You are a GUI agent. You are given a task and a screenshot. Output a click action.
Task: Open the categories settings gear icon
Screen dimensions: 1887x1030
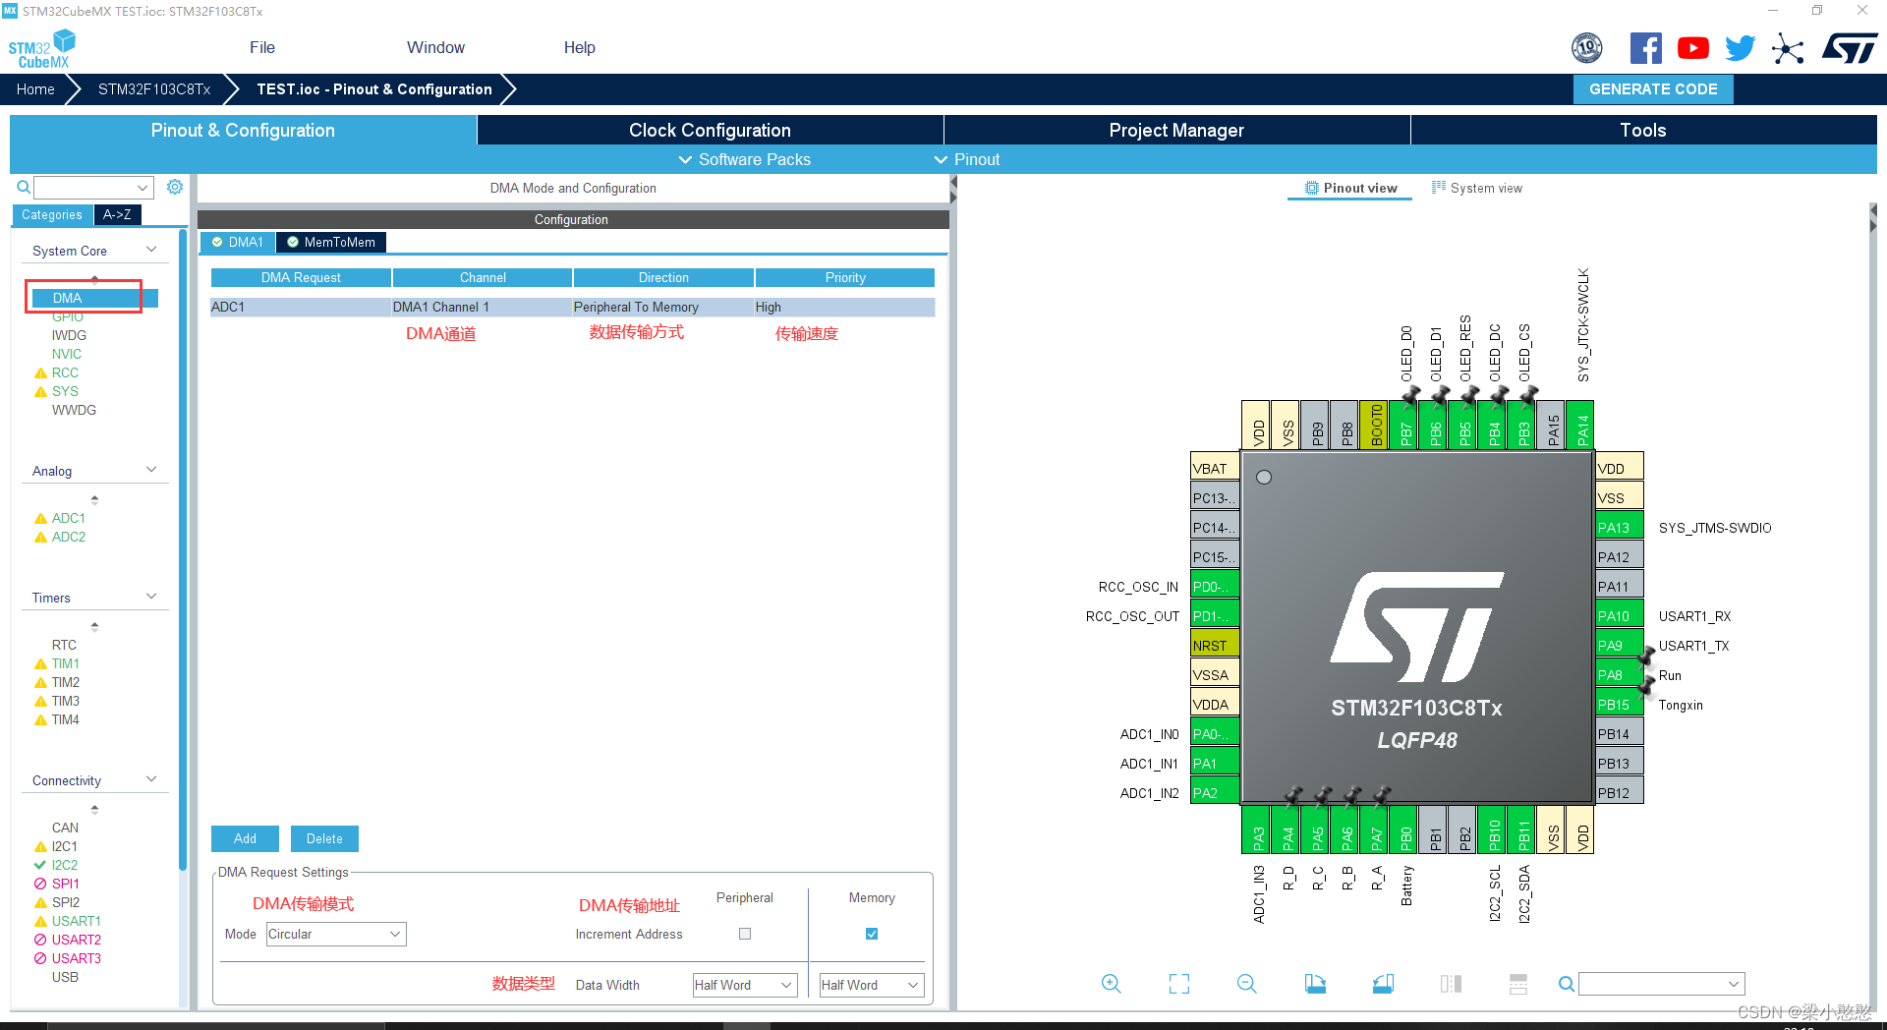click(175, 187)
